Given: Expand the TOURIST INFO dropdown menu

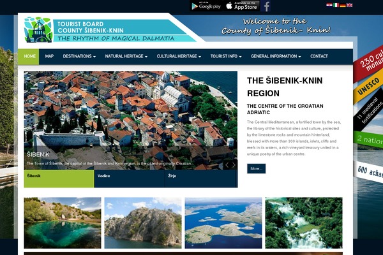Looking at the screenshot, I should [x=226, y=56].
